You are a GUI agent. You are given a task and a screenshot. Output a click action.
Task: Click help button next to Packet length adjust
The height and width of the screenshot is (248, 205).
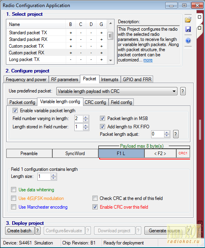click(175, 134)
